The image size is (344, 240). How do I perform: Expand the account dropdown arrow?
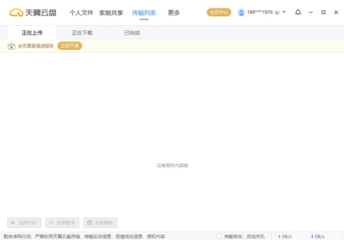click(284, 12)
